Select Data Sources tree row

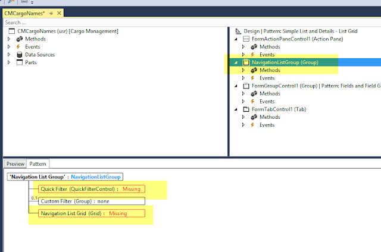(40, 55)
